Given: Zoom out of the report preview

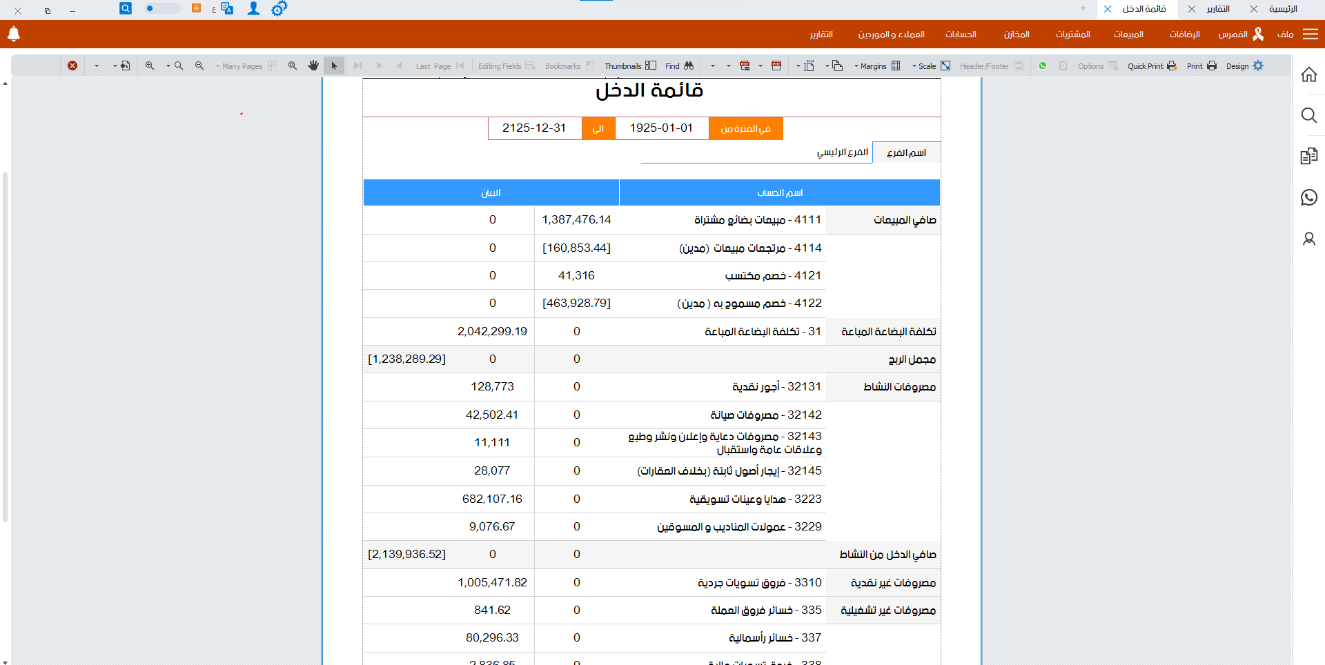Looking at the screenshot, I should [x=199, y=66].
